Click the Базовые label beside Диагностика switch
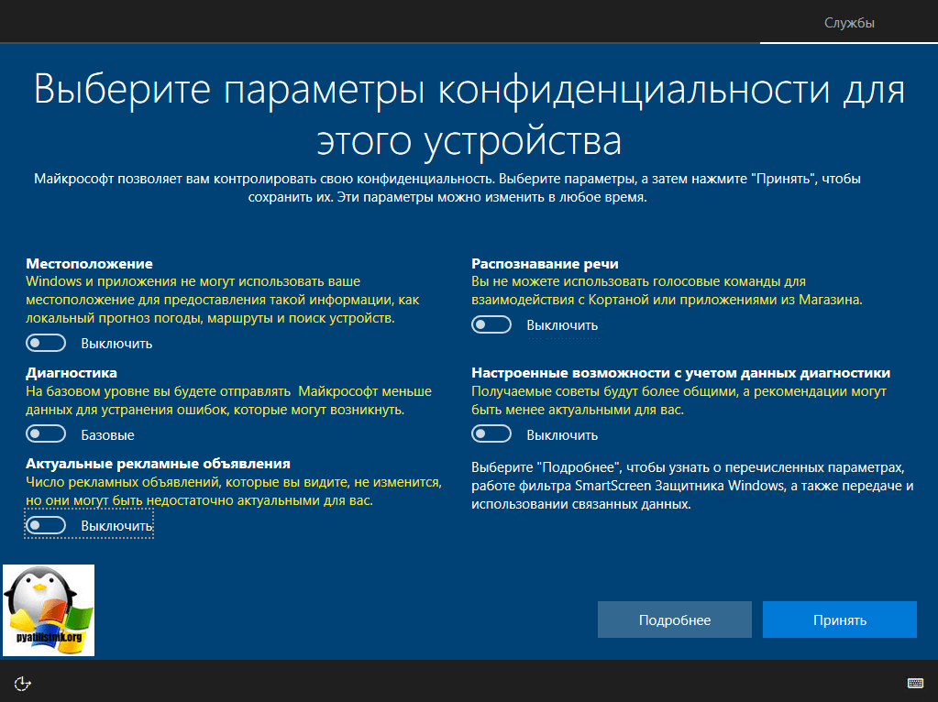 click(107, 434)
